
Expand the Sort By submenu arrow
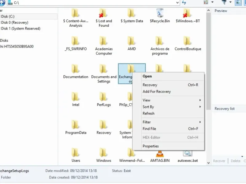[200, 107]
